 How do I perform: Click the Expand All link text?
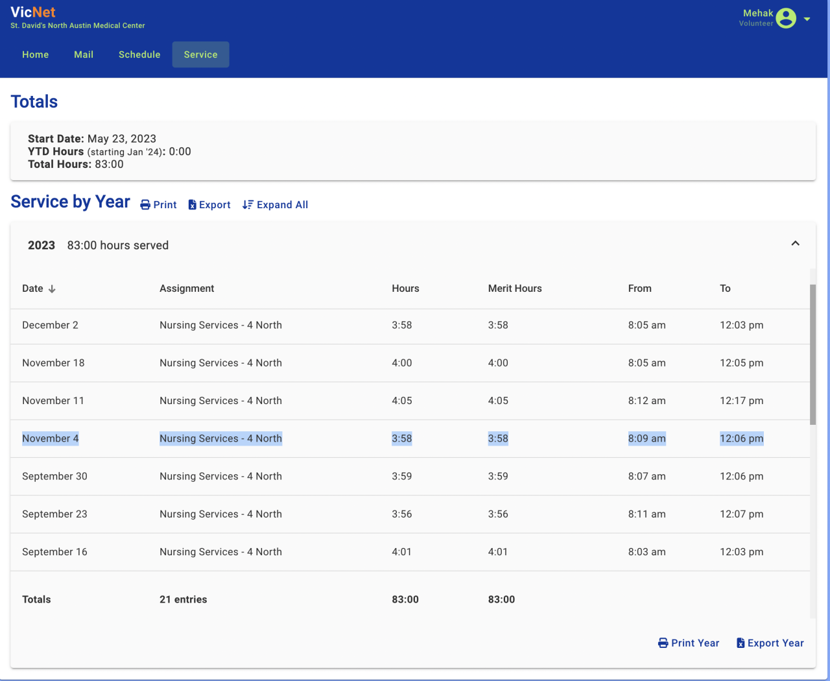coord(282,205)
